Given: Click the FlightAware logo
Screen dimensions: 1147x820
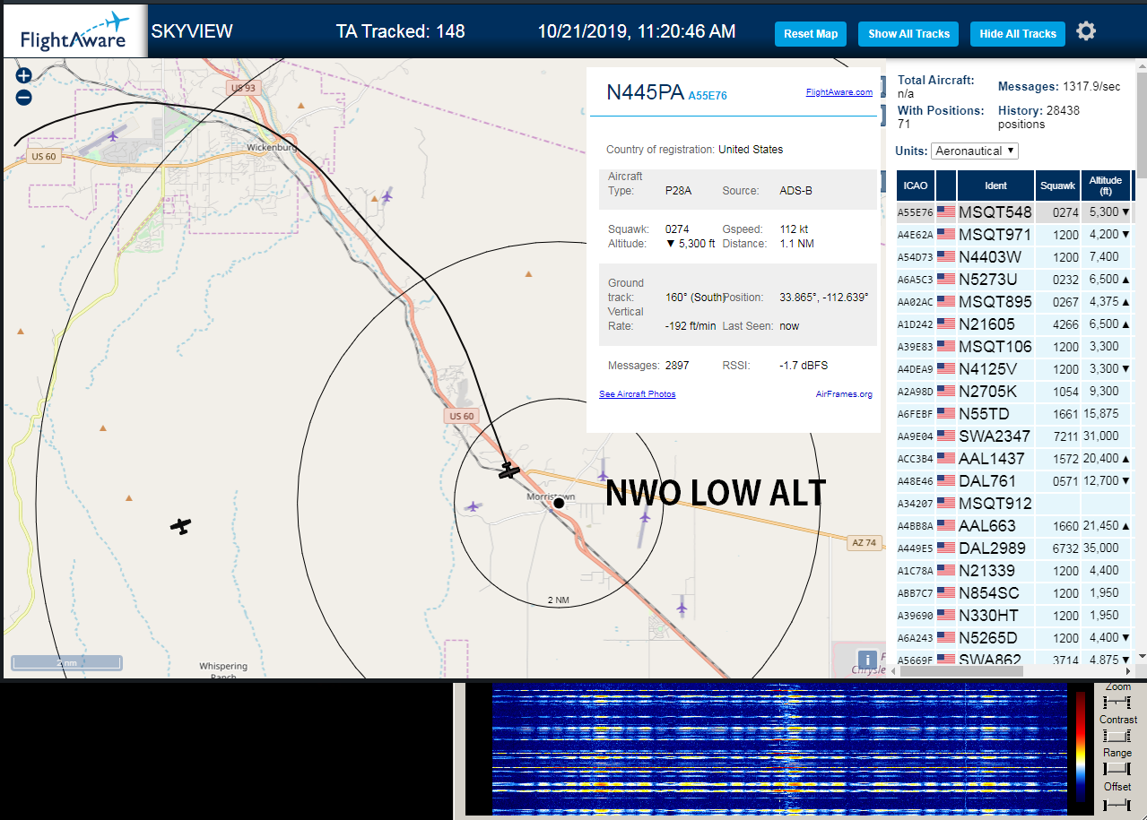Looking at the screenshot, I should click(x=74, y=31).
